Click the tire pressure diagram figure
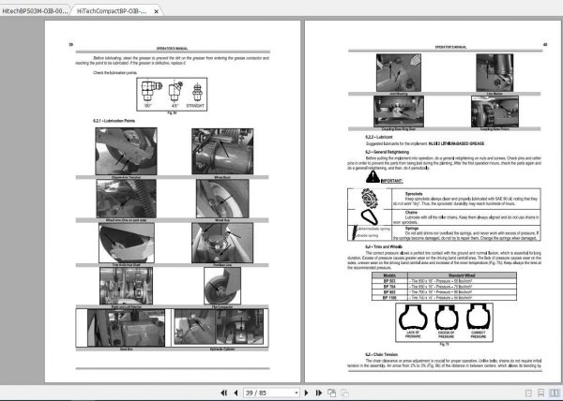The height and width of the screenshot is (401, 563). [444, 322]
